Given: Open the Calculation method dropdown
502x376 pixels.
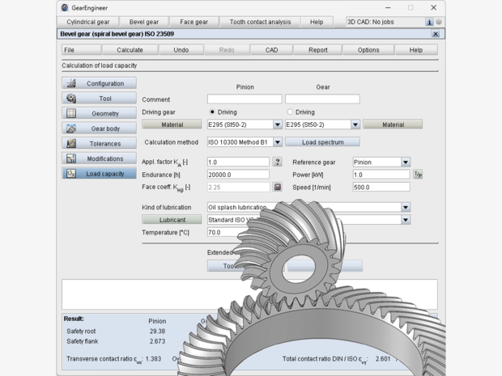Looking at the screenshot, I should 277,142.
